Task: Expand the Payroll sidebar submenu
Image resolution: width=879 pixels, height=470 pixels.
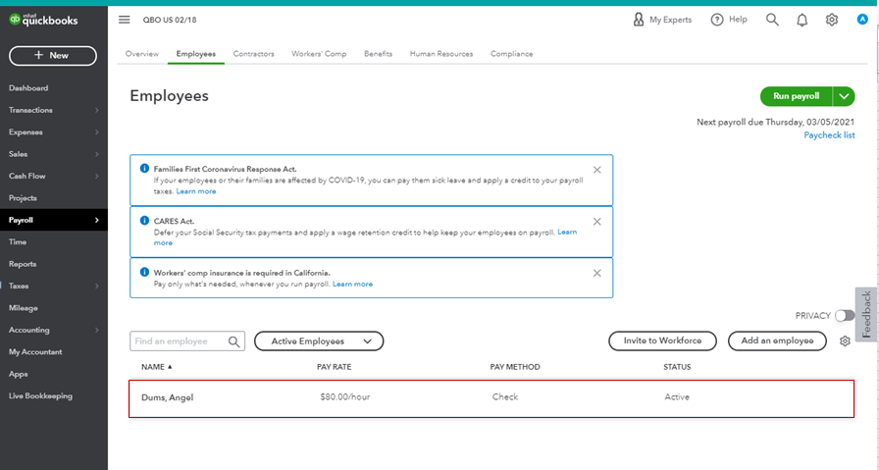Action: pos(97,220)
